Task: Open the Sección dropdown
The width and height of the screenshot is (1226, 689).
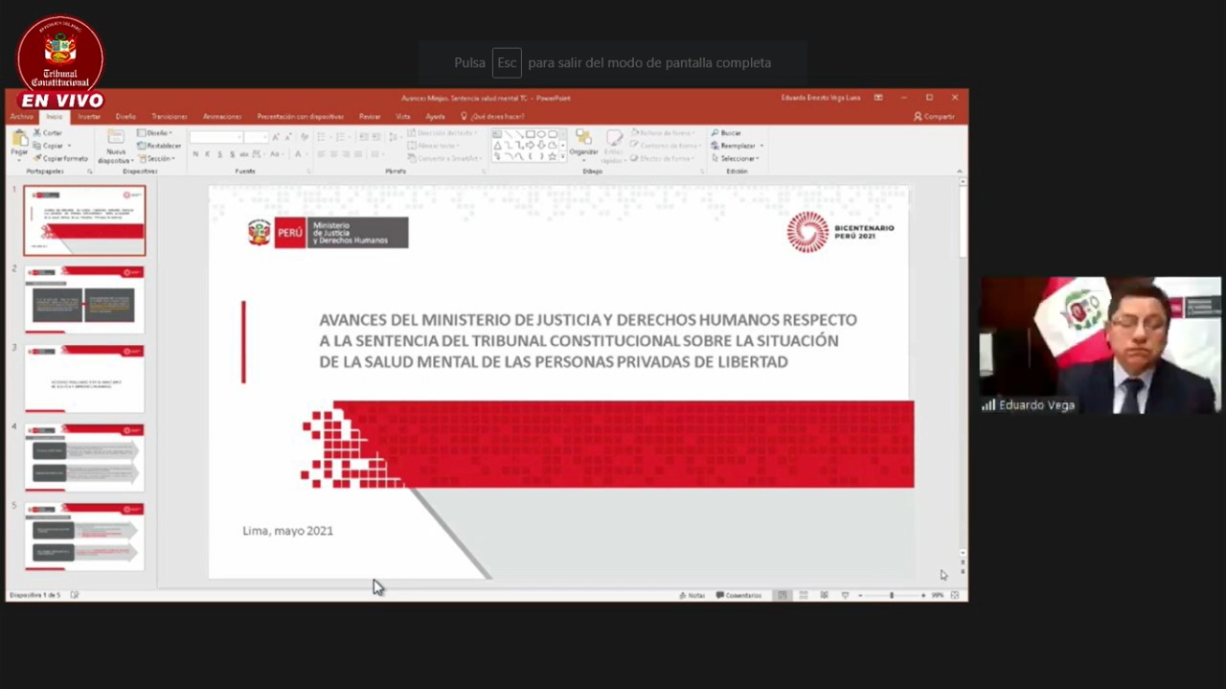Action: pos(155,158)
